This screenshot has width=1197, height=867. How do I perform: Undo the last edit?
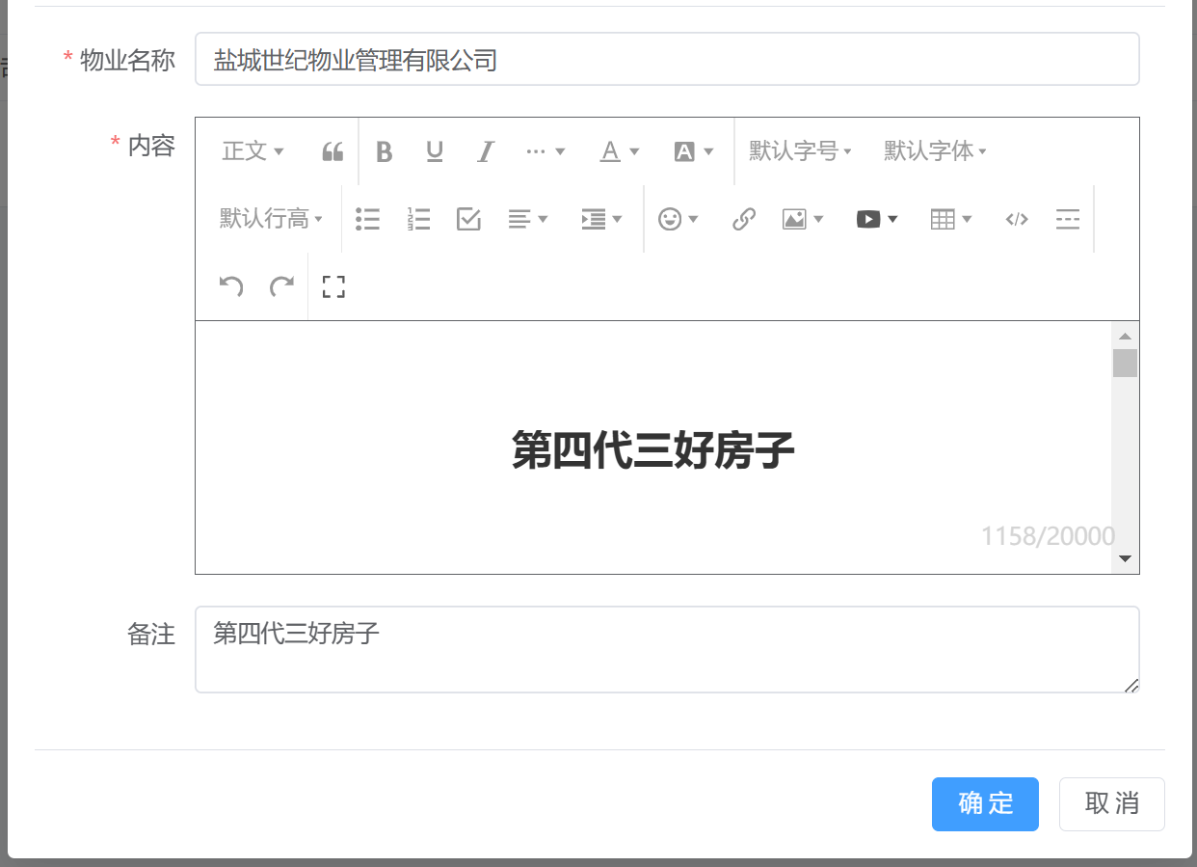point(231,286)
